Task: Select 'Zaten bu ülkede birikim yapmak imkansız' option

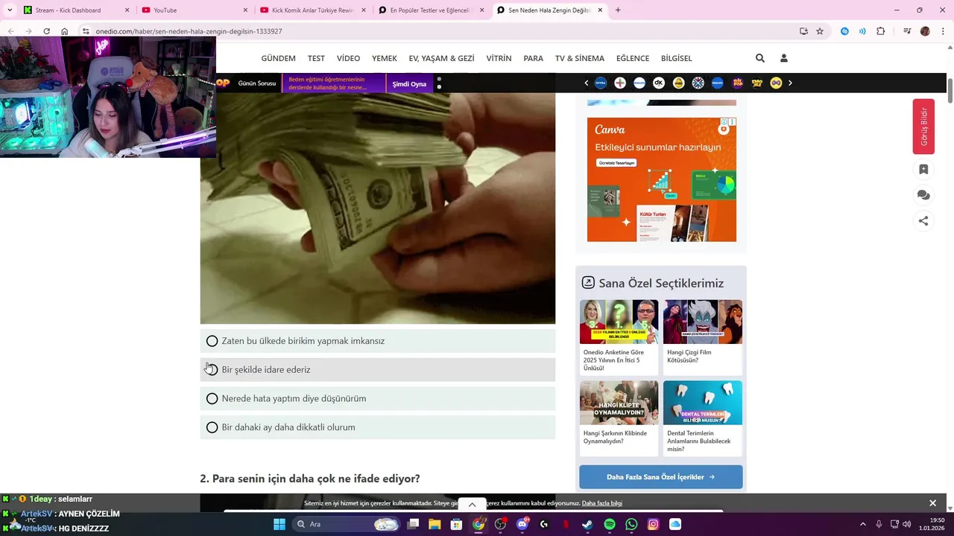Action: coord(377,341)
